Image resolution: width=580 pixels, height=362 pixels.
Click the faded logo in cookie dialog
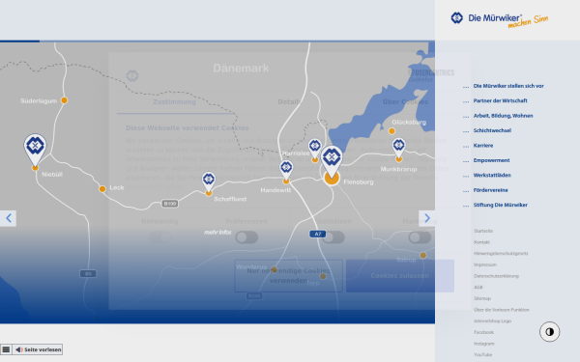[132, 75]
